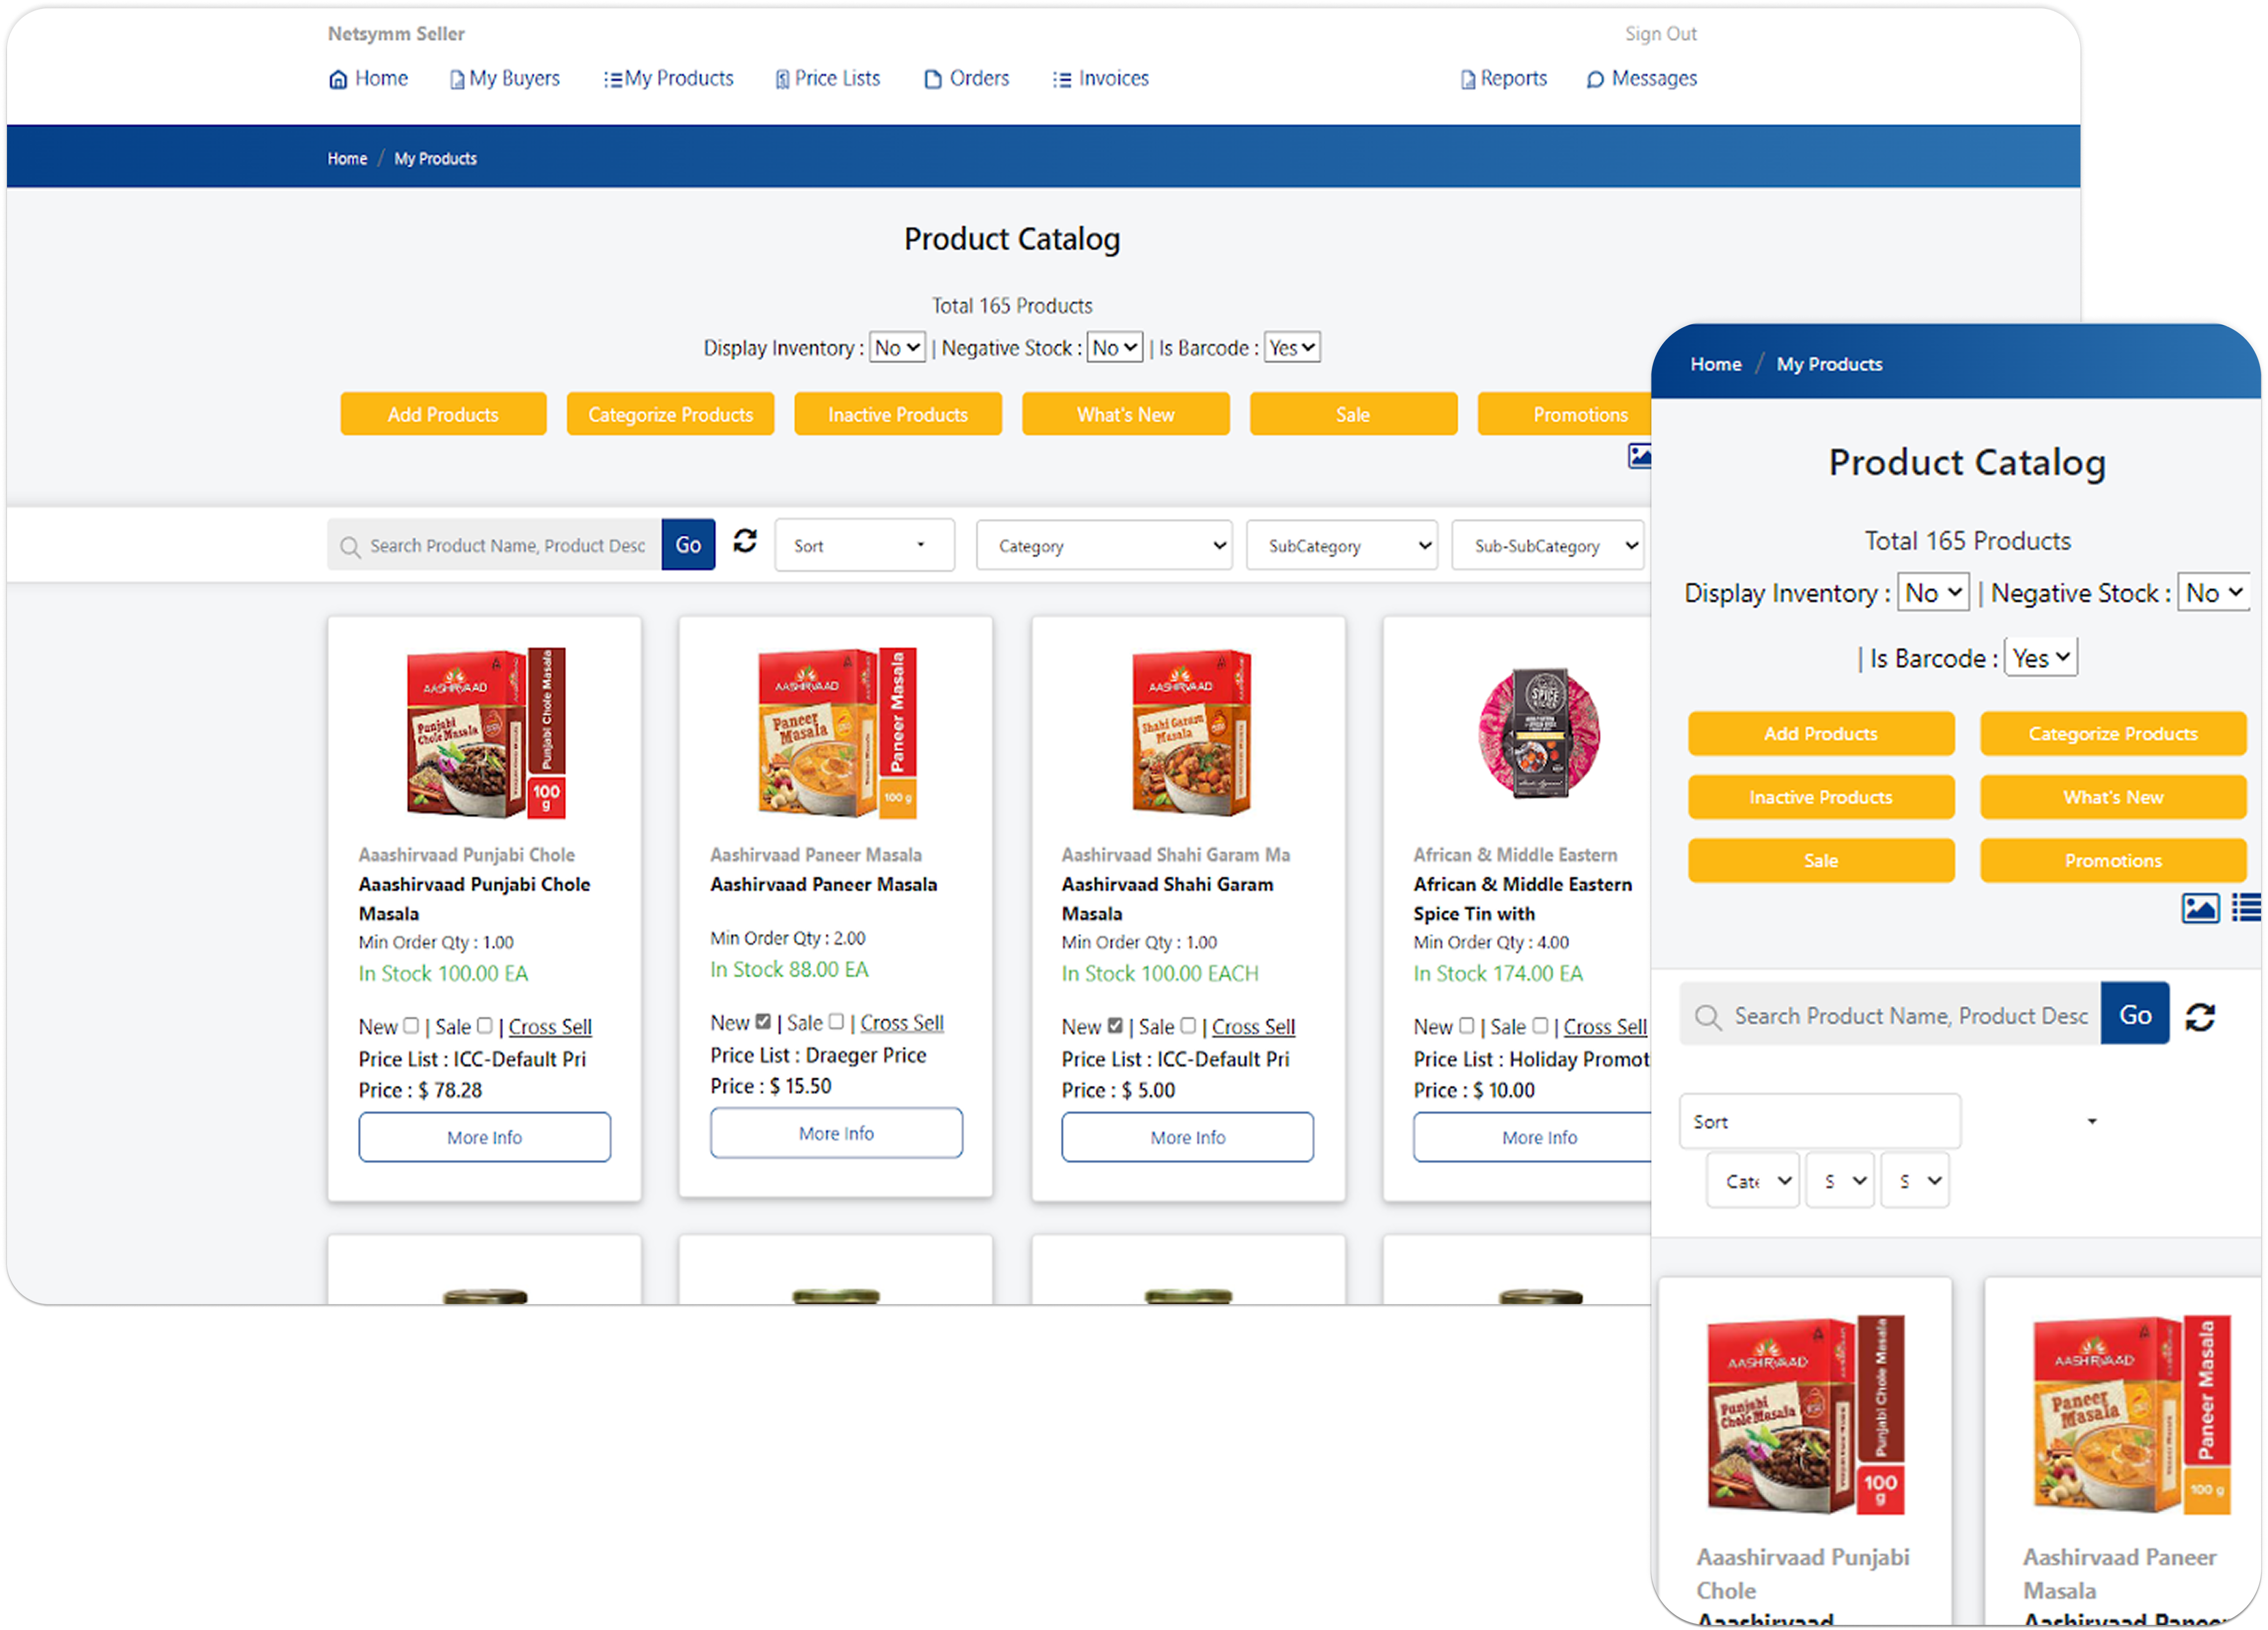Tap Categorize Products button in mobile view
This screenshot has width=2268, height=1630.
coord(2113,733)
